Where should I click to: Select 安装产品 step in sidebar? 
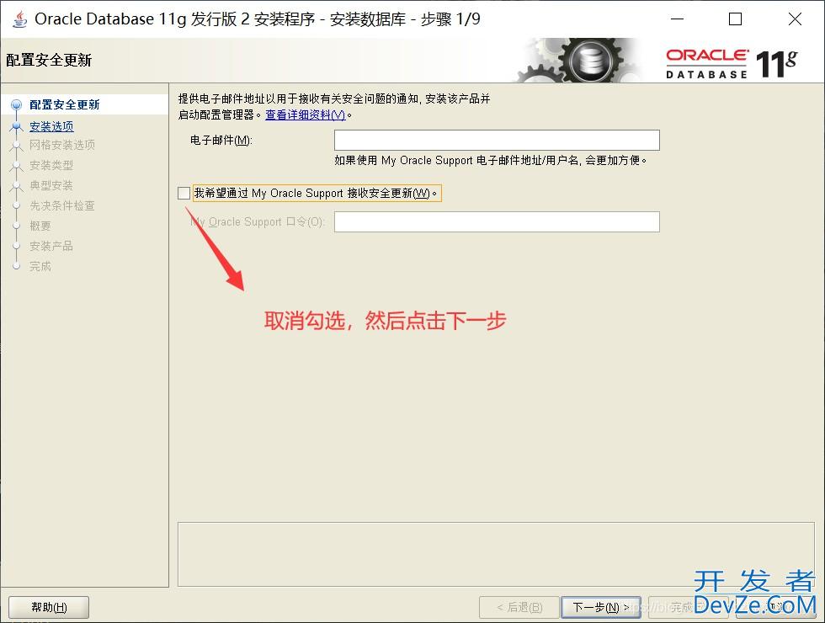[51, 246]
